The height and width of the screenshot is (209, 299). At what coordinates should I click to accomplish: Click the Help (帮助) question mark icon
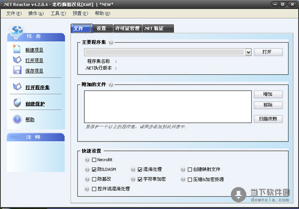coord(17,119)
